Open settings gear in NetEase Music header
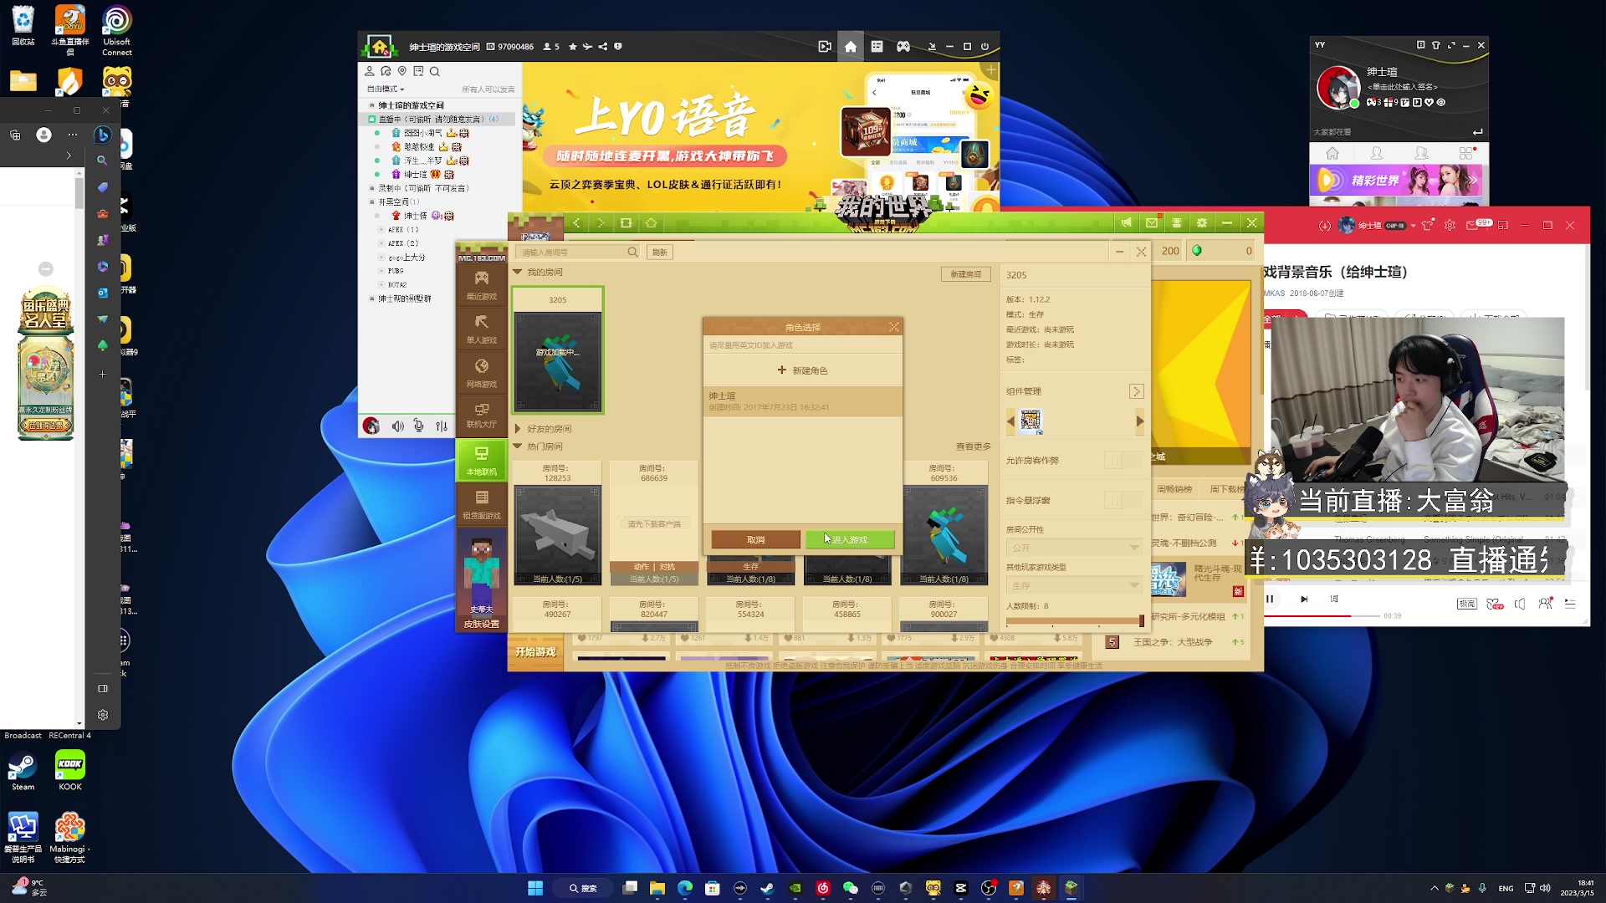 pos(1450,226)
